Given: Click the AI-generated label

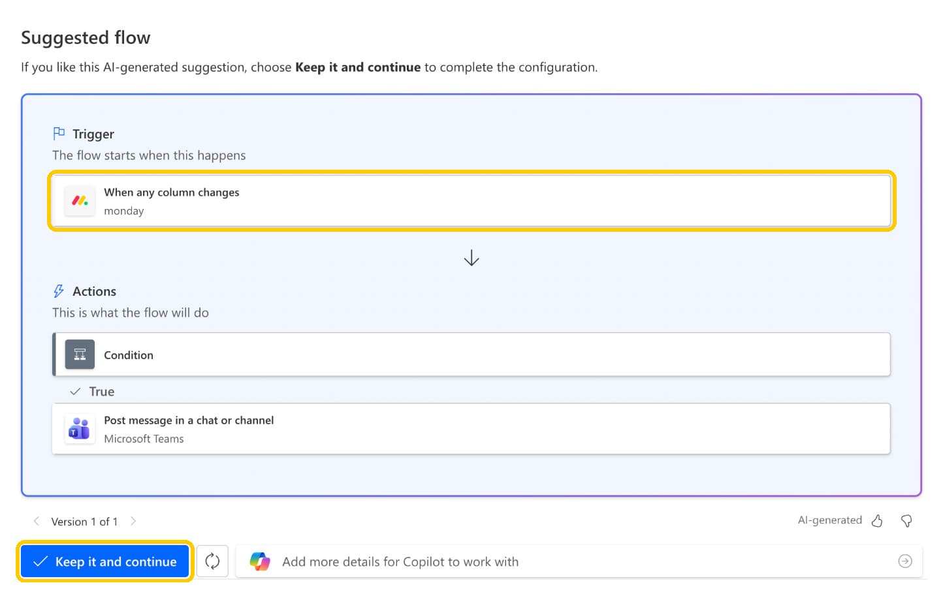Looking at the screenshot, I should (x=830, y=520).
